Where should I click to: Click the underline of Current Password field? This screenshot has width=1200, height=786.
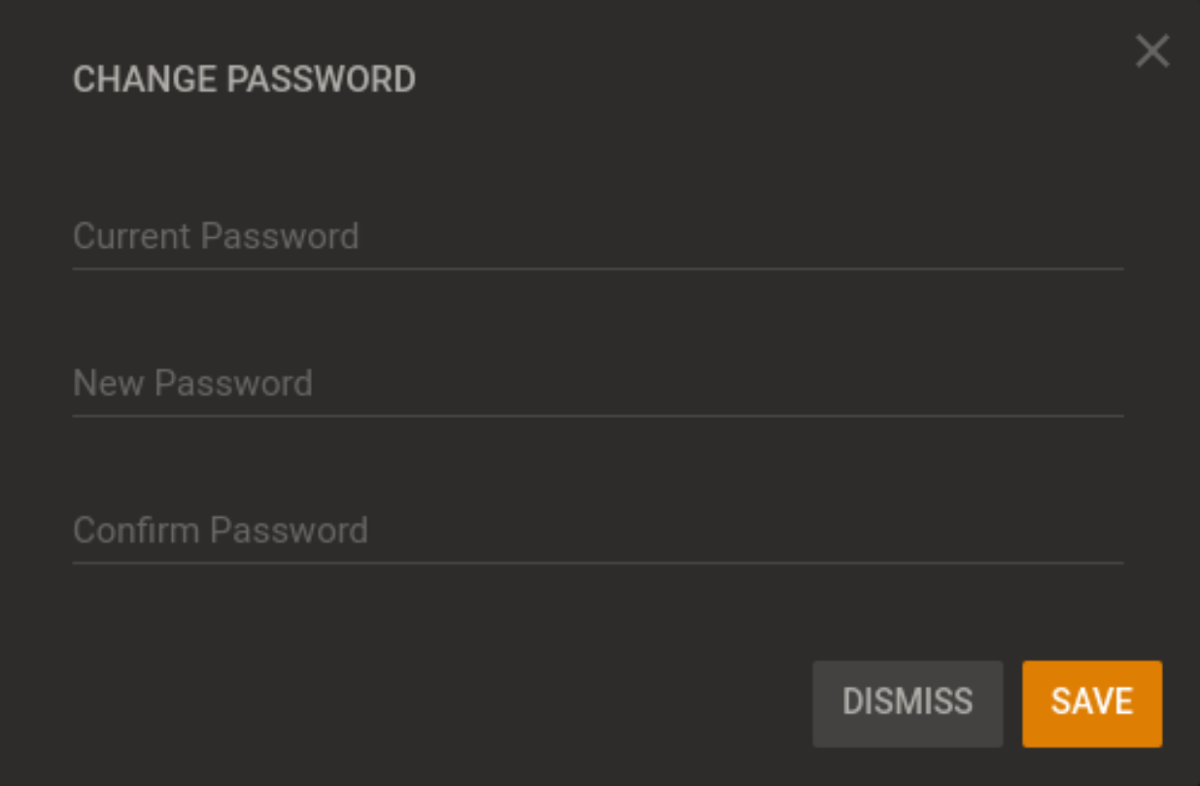pos(597,266)
